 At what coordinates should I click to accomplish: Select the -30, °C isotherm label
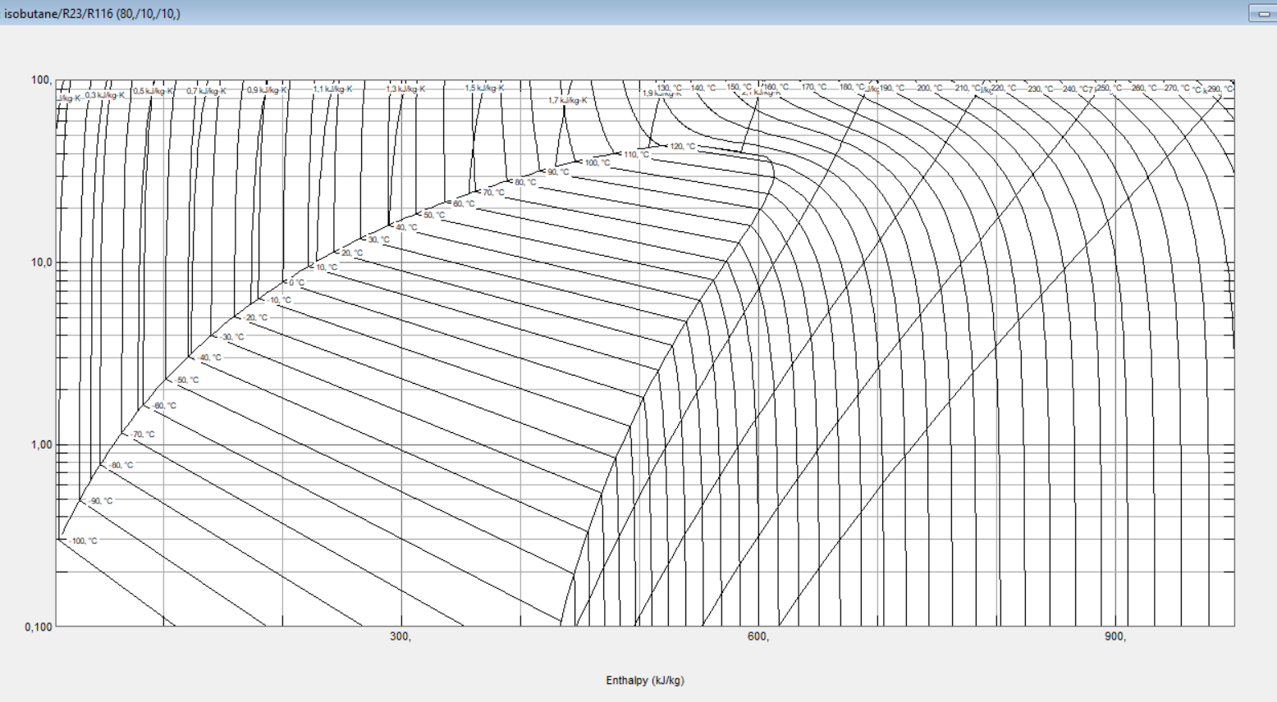click(x=232, y=337)
